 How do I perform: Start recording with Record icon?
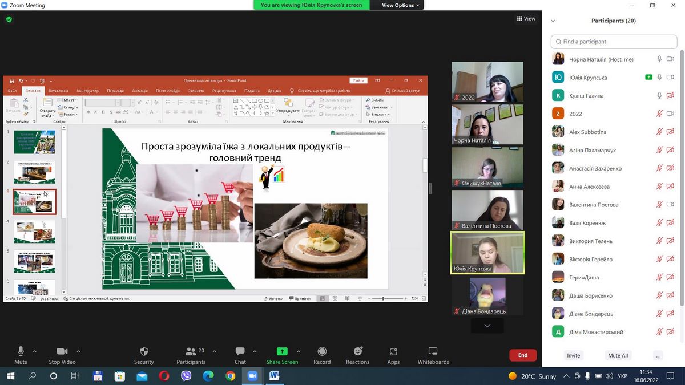tap(322, 351)
